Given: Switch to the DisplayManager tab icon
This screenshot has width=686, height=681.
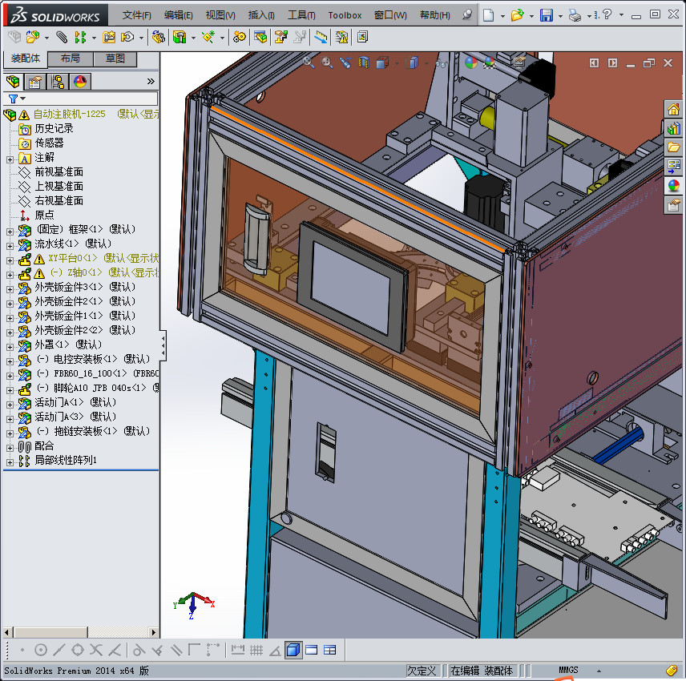Looking at the screenshot, I should 80,82.
